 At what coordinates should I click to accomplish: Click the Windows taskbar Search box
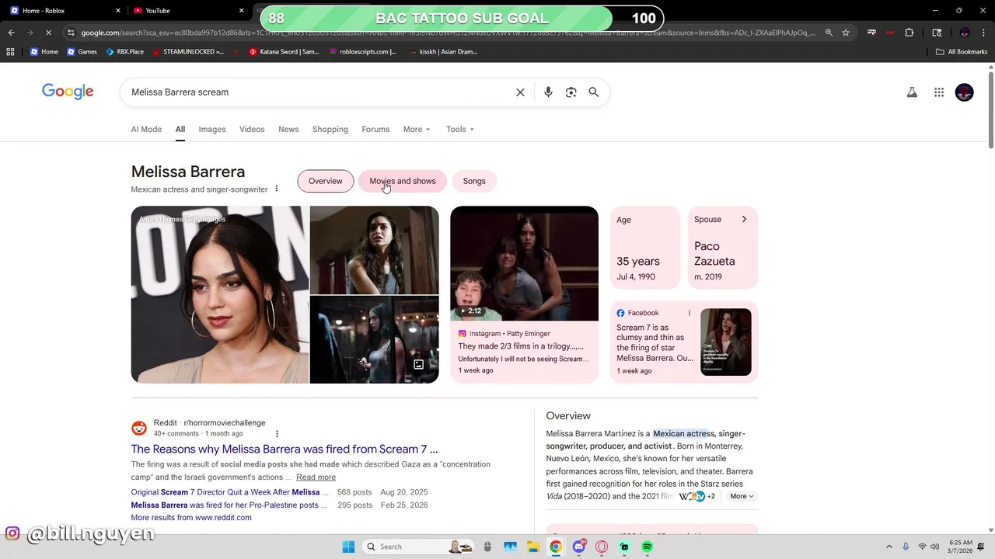[420, 547]
